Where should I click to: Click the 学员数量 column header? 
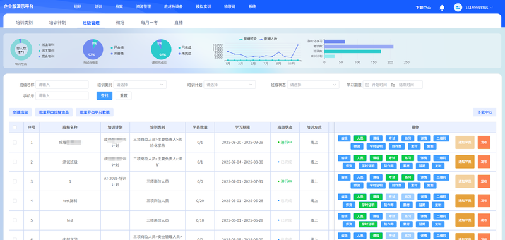tap(200, 127)
